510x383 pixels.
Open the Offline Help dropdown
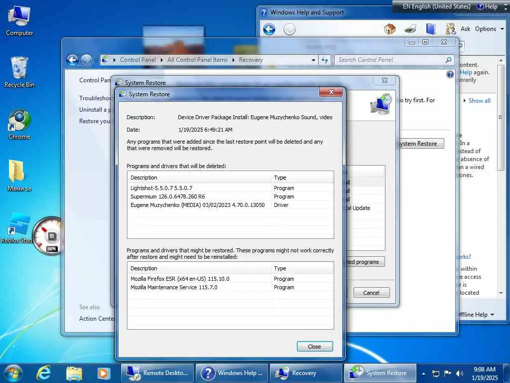[x=476, y=315]
